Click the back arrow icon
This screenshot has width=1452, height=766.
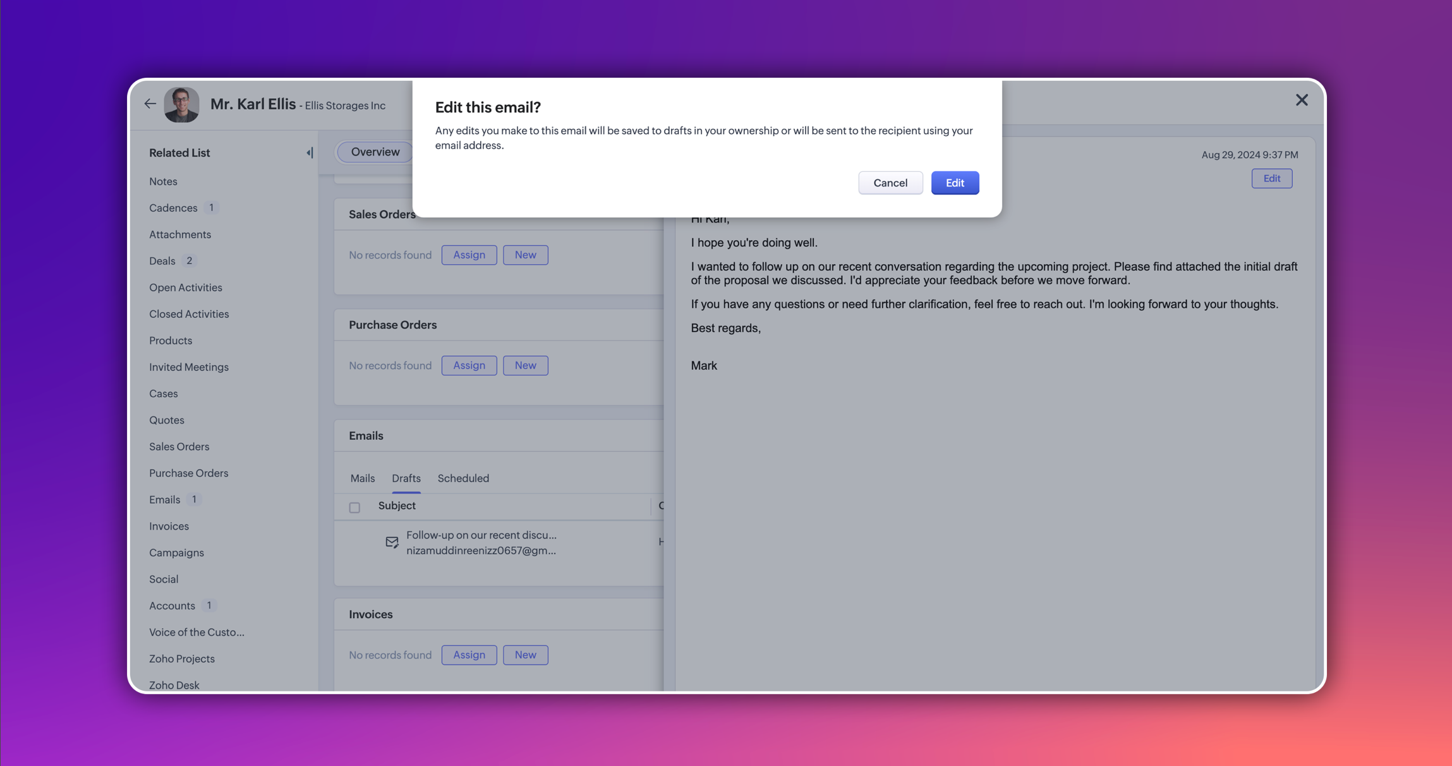pyautogui.click(x=150, y=104)
